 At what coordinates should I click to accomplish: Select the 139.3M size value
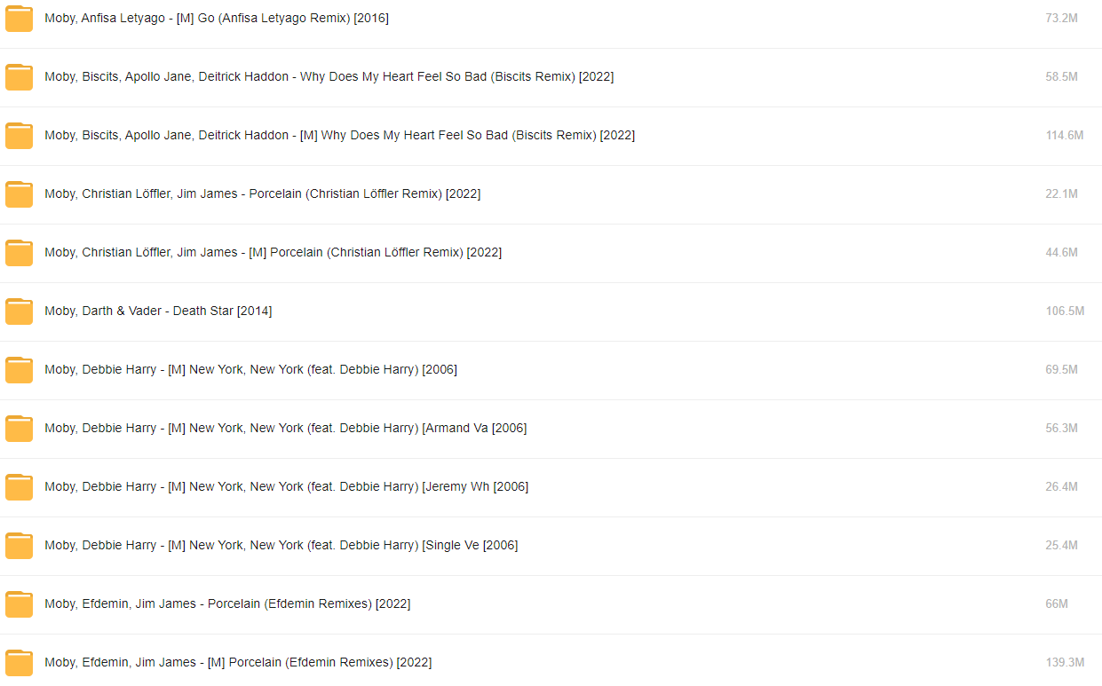point(1065,662)
